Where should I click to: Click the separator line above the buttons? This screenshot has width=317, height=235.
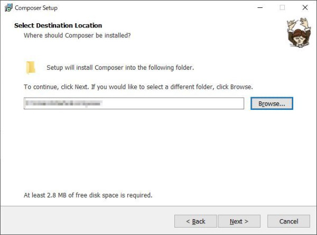pyautogui.click(x=158, y=208)
